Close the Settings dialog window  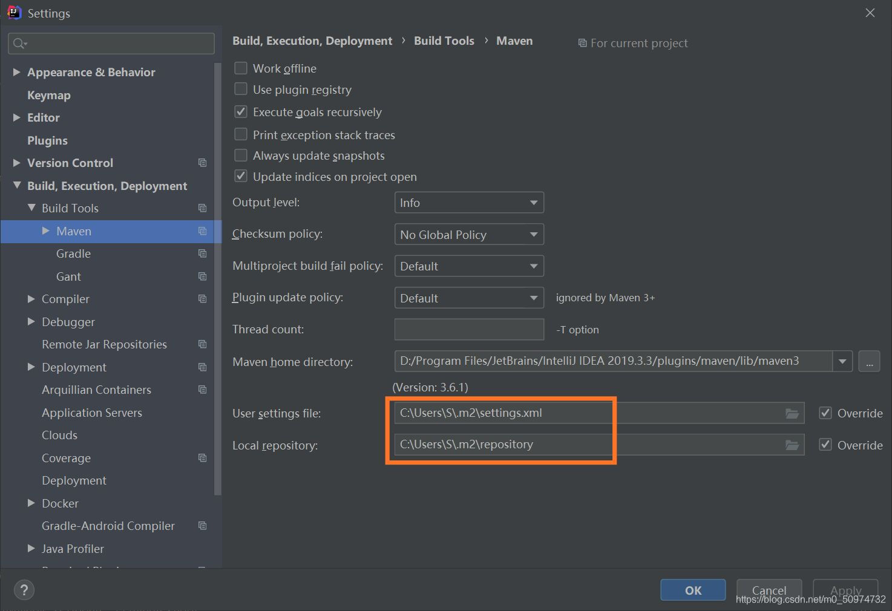click(870, 13)
